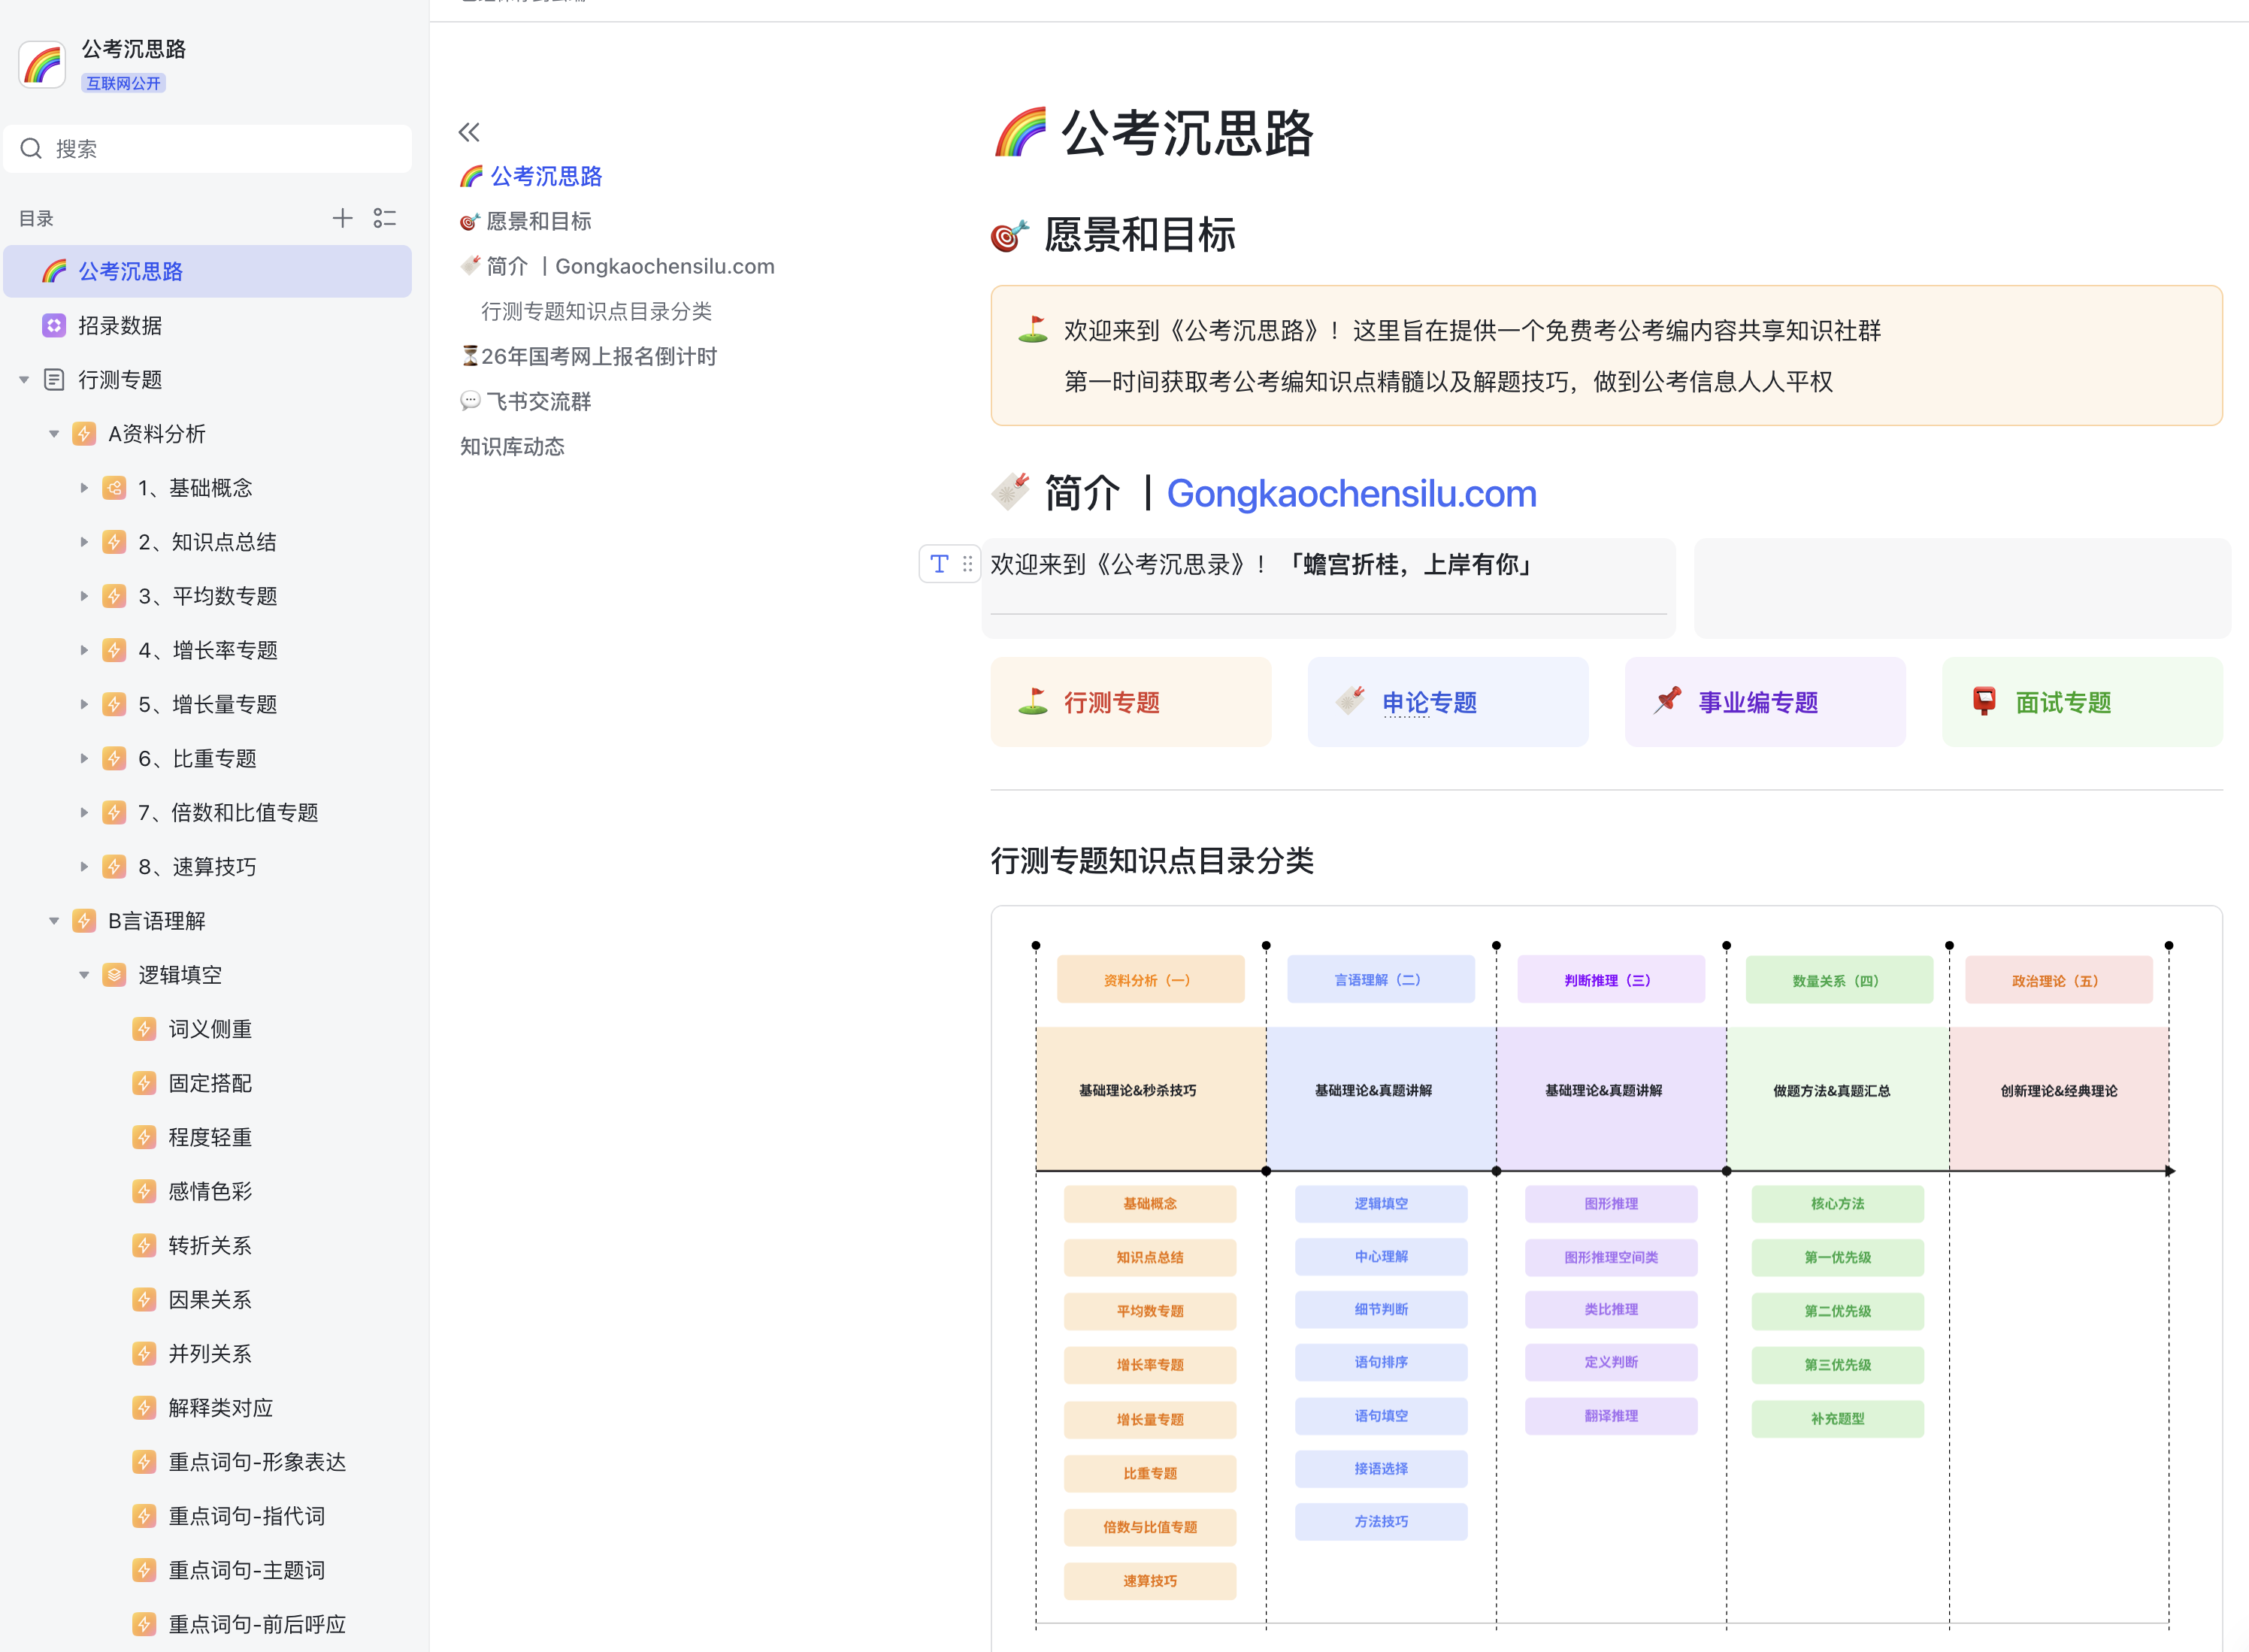The image size is (2249, 1652).
Task: Collapse the A资料分析 section
Action: point(54,433)
